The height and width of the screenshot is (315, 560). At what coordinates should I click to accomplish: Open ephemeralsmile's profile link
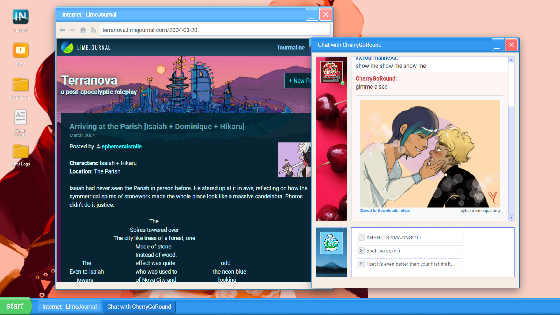tap(122, 146)
